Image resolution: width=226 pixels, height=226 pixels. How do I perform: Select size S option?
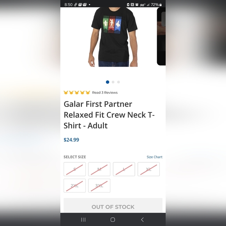coord(75,169)
